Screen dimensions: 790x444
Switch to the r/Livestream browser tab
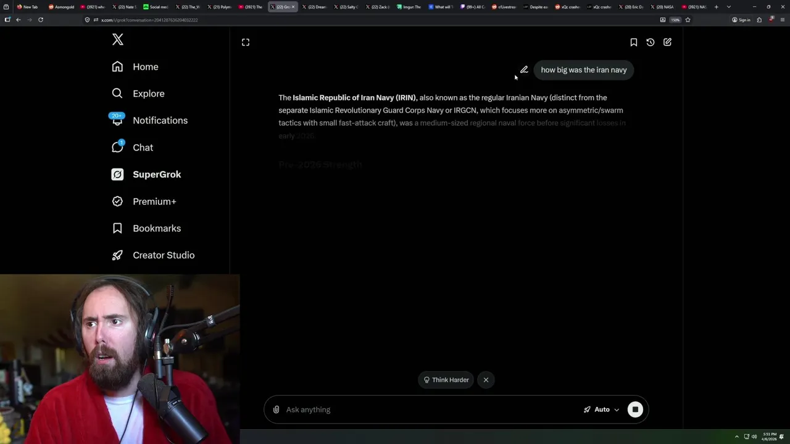pos(505,7)
